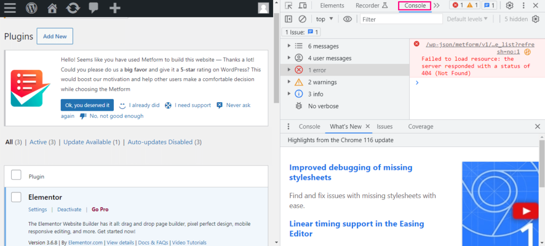Click the console Filter input field

(401, 19)
